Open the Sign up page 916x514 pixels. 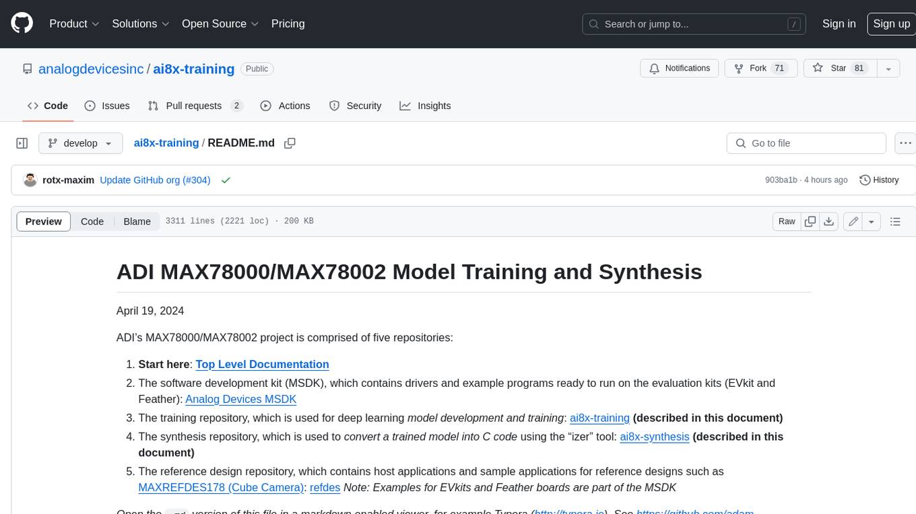coord(891,24)
